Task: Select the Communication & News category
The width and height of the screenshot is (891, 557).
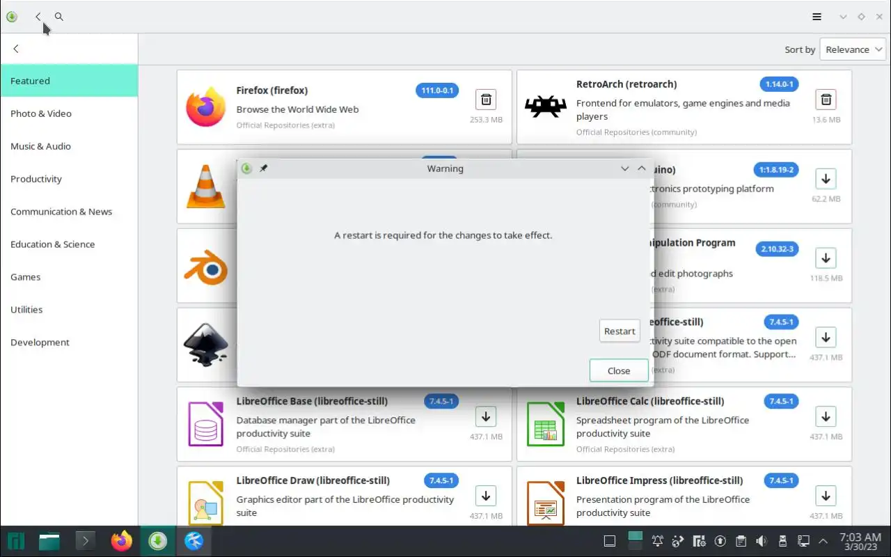Action: (69, 212)
